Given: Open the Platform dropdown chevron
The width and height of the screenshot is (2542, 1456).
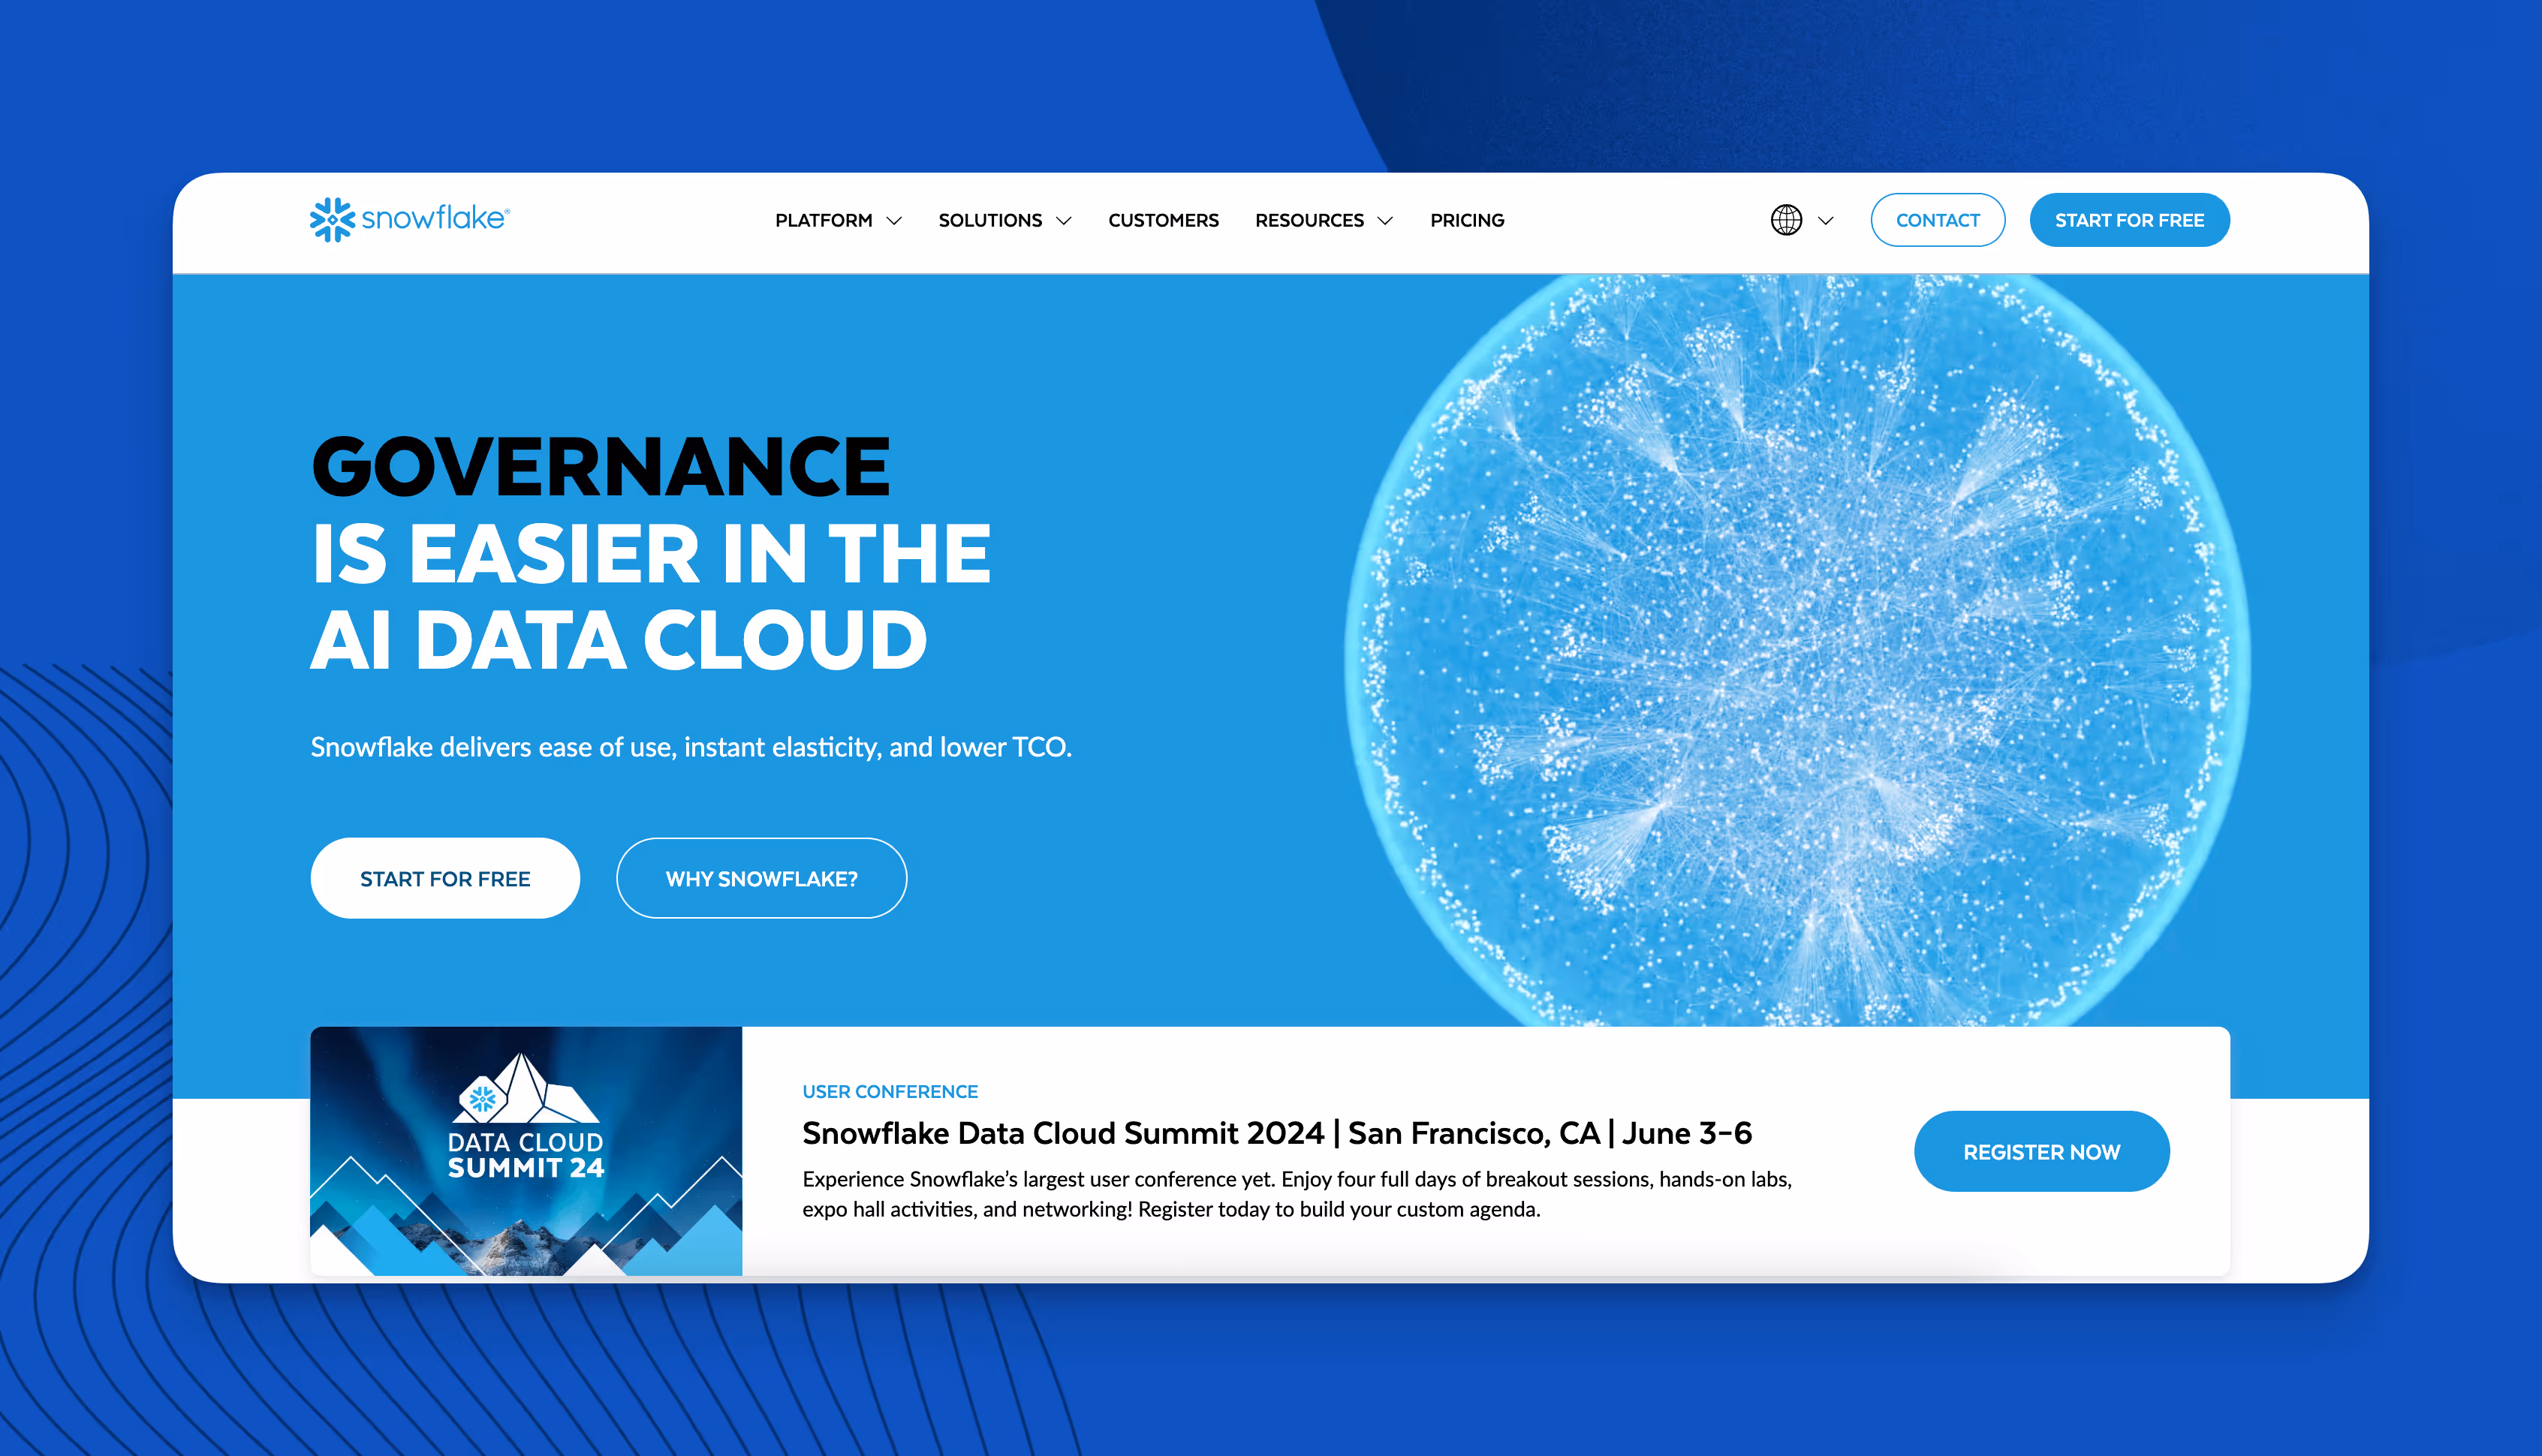Looking at the screenshot, I should point(895,221).
